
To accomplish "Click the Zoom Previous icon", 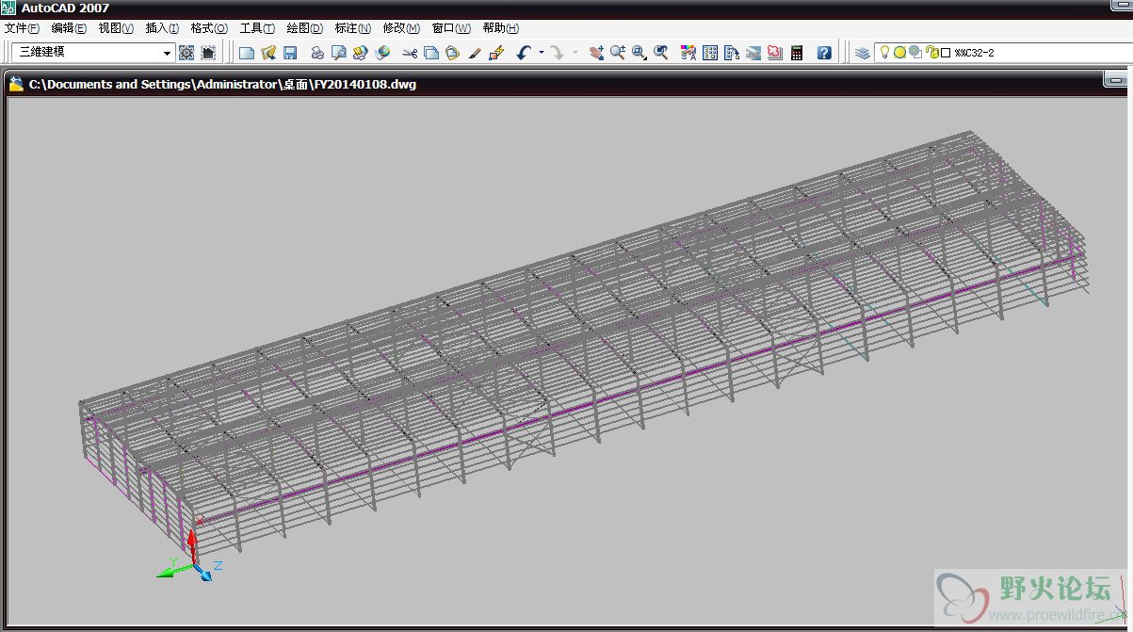I will click(x=661, y=53).
